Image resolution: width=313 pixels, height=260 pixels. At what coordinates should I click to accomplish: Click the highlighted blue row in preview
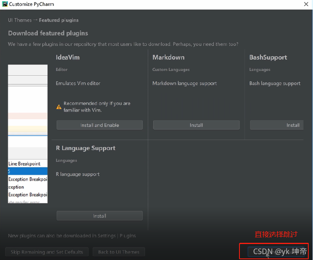pos(28,171)
